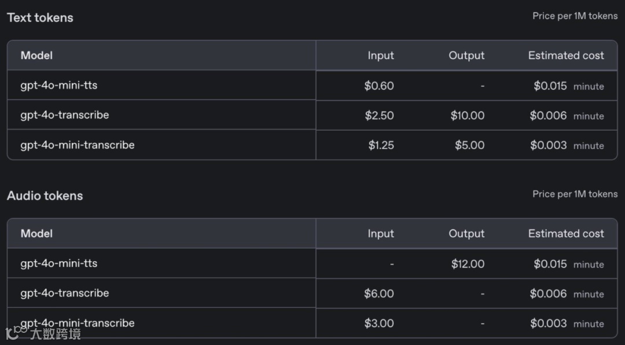Click the Output column header in Text tokens

466,55
